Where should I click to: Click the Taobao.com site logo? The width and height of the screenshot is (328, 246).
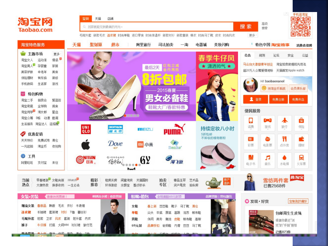pyautogui.click(x=35, y=25)
